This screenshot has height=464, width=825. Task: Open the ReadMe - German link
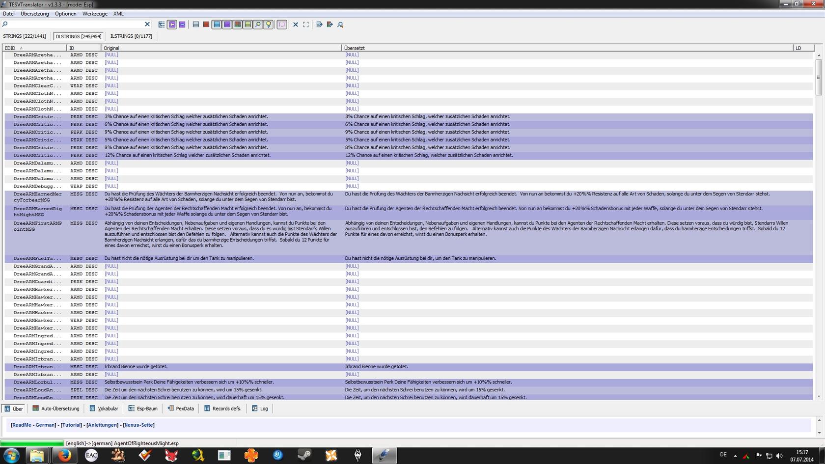click(x=33, y=425)
